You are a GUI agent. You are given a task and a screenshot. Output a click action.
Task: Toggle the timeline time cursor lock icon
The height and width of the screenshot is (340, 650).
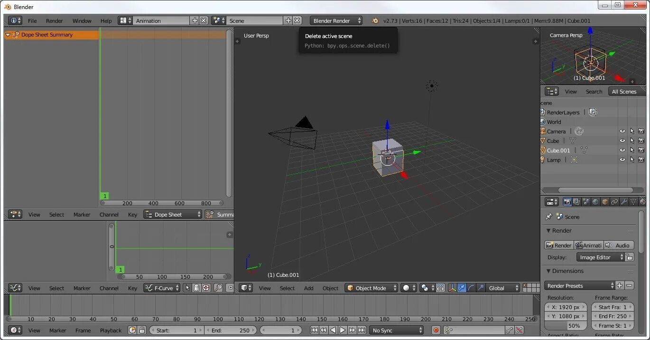coord(141,330)
